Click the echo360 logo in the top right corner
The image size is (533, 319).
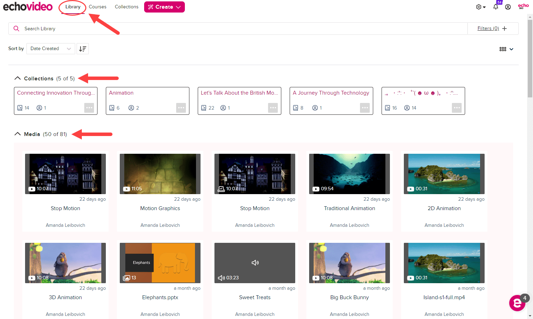click(523, 6)
